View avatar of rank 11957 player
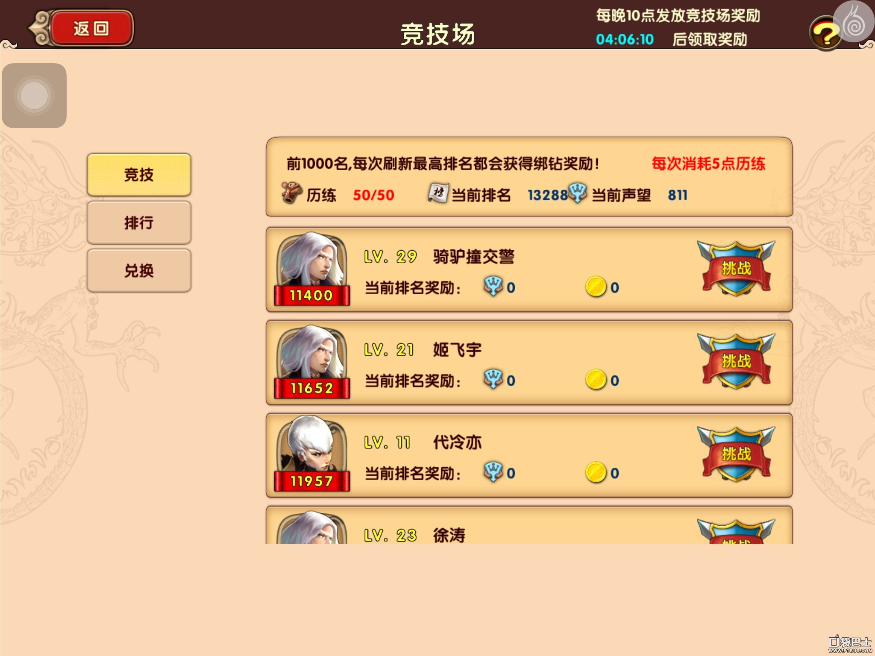This screenshot has height=656, width=875. tap(312, 454)
